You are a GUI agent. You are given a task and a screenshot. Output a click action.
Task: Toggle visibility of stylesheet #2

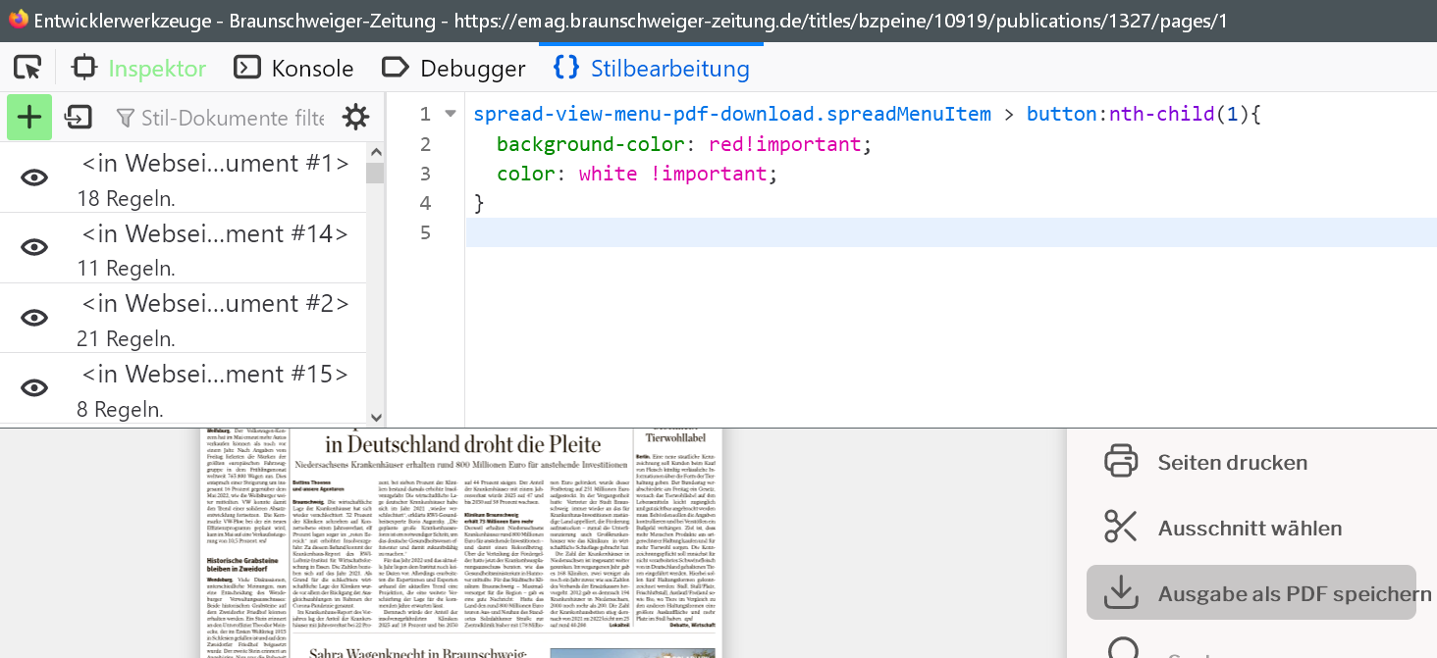point(34,318)
